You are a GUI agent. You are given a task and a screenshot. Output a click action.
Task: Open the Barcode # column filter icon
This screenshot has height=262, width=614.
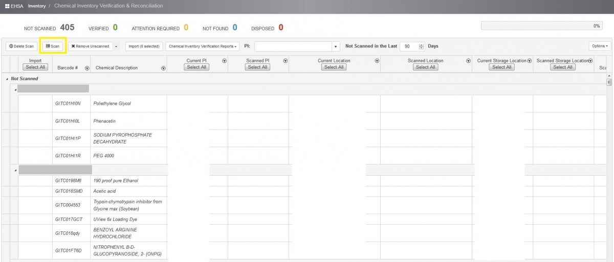click(x=87, y=68)
